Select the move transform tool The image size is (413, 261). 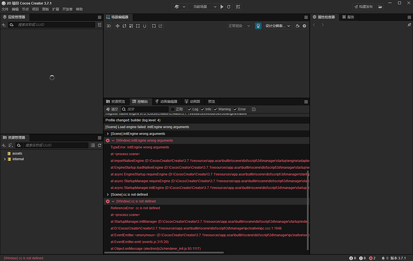(x=117, y=26)
